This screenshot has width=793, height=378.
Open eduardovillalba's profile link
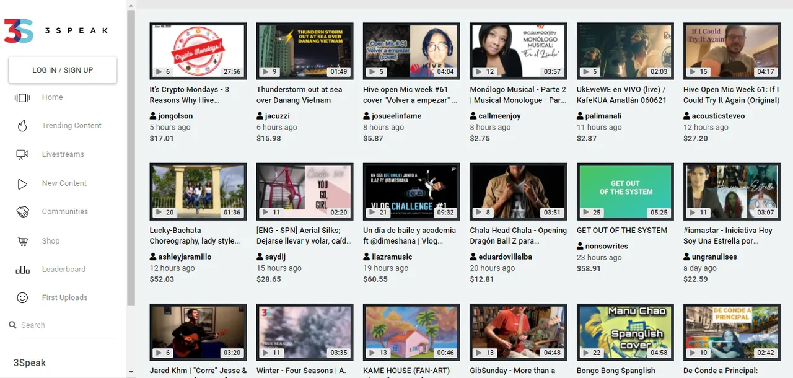pos(506,257)
